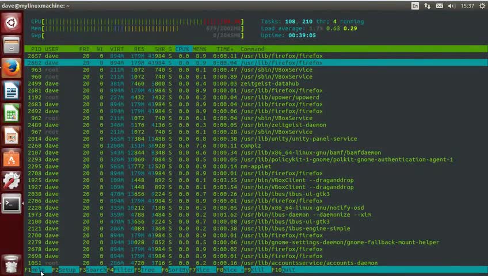
Task: Sort by the VIRT column header
Action: point(117,49)
